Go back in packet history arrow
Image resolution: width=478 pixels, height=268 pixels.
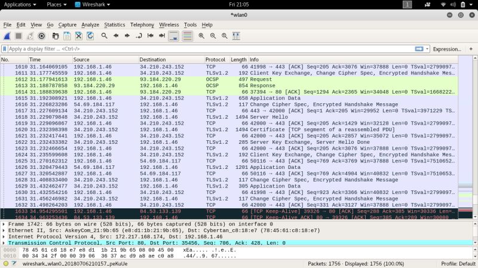[116, 36]
